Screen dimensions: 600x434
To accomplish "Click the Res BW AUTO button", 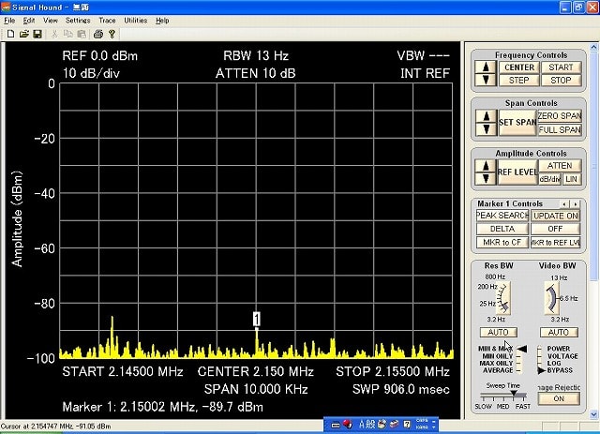I will 498,332.
